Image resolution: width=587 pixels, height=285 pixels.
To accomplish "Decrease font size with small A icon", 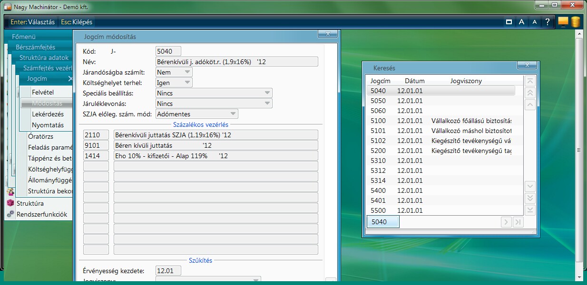I will pos(535,22).
